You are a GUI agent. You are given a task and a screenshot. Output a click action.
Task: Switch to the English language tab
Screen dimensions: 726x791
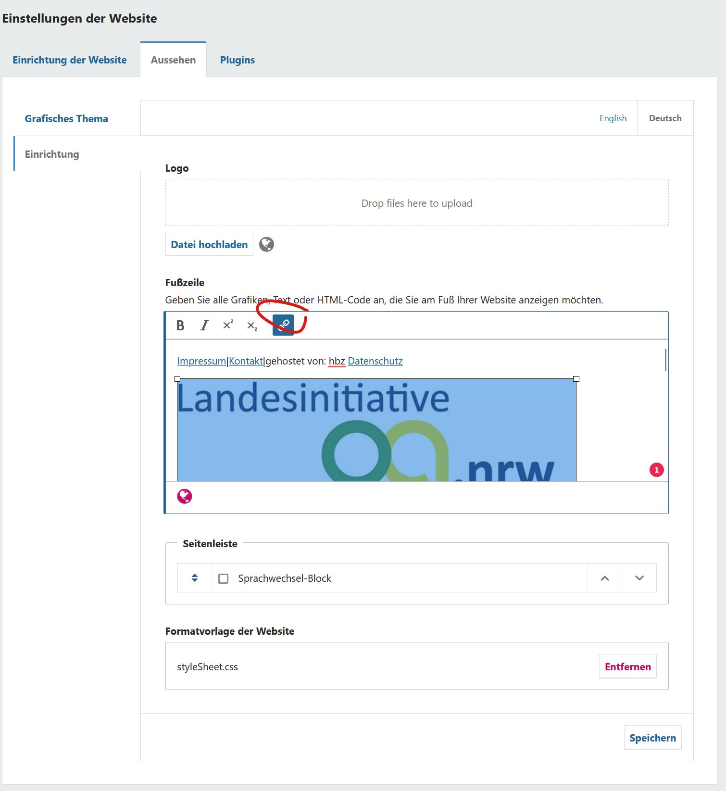(613, 118)
